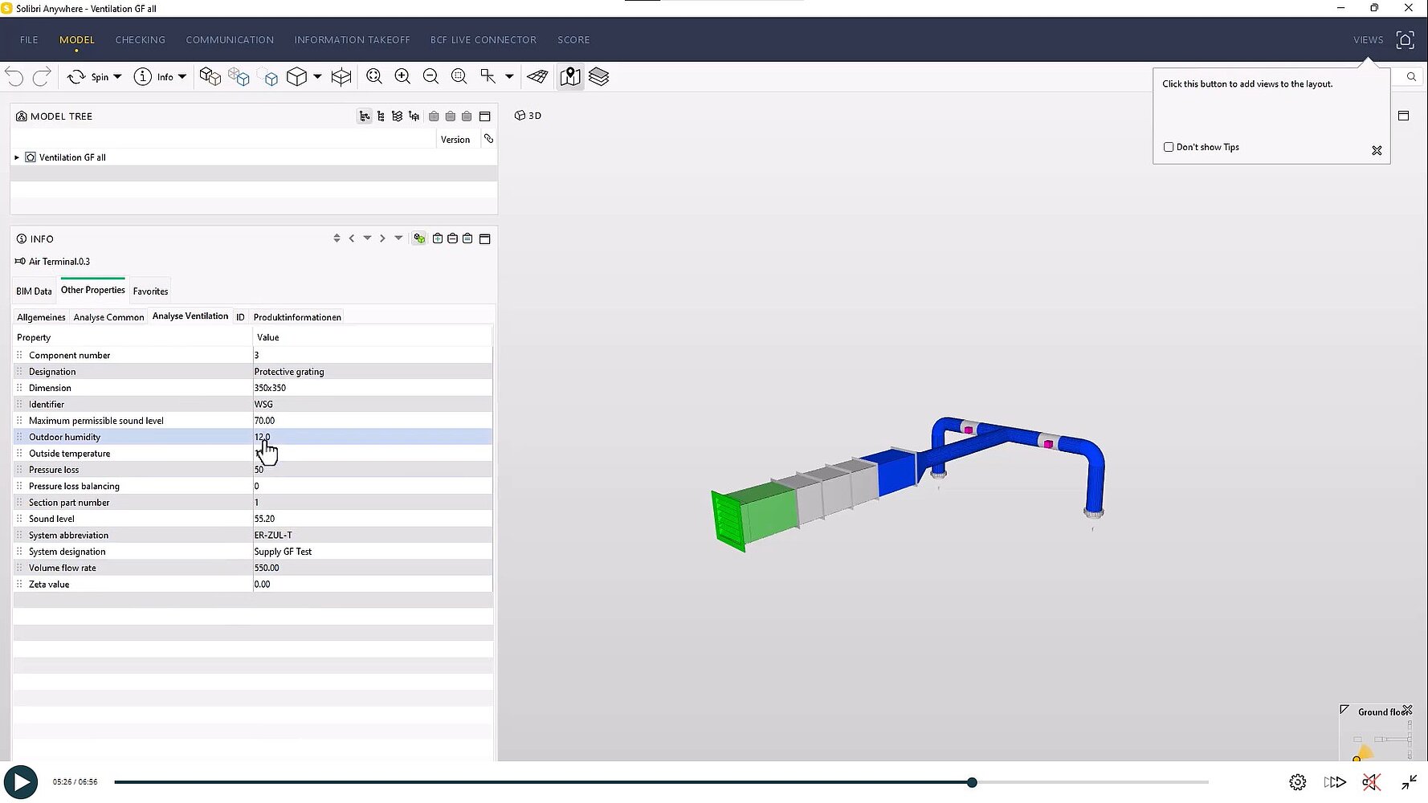
Task: Click the section plane tool icon
Action: pyautogui.click(x=537, y=76)
